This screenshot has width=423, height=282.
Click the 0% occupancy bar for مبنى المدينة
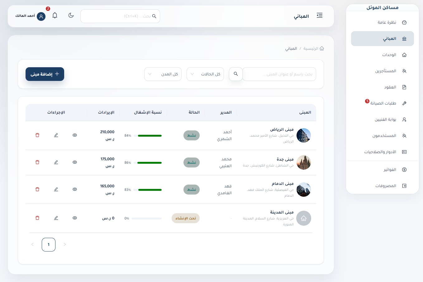click(x=146, y=219)
